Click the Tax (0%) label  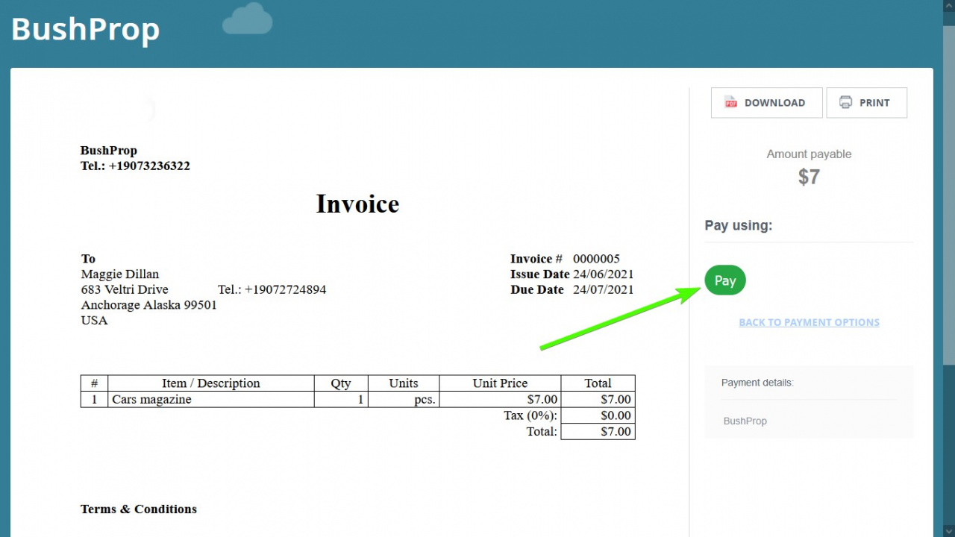coord(530,415)
